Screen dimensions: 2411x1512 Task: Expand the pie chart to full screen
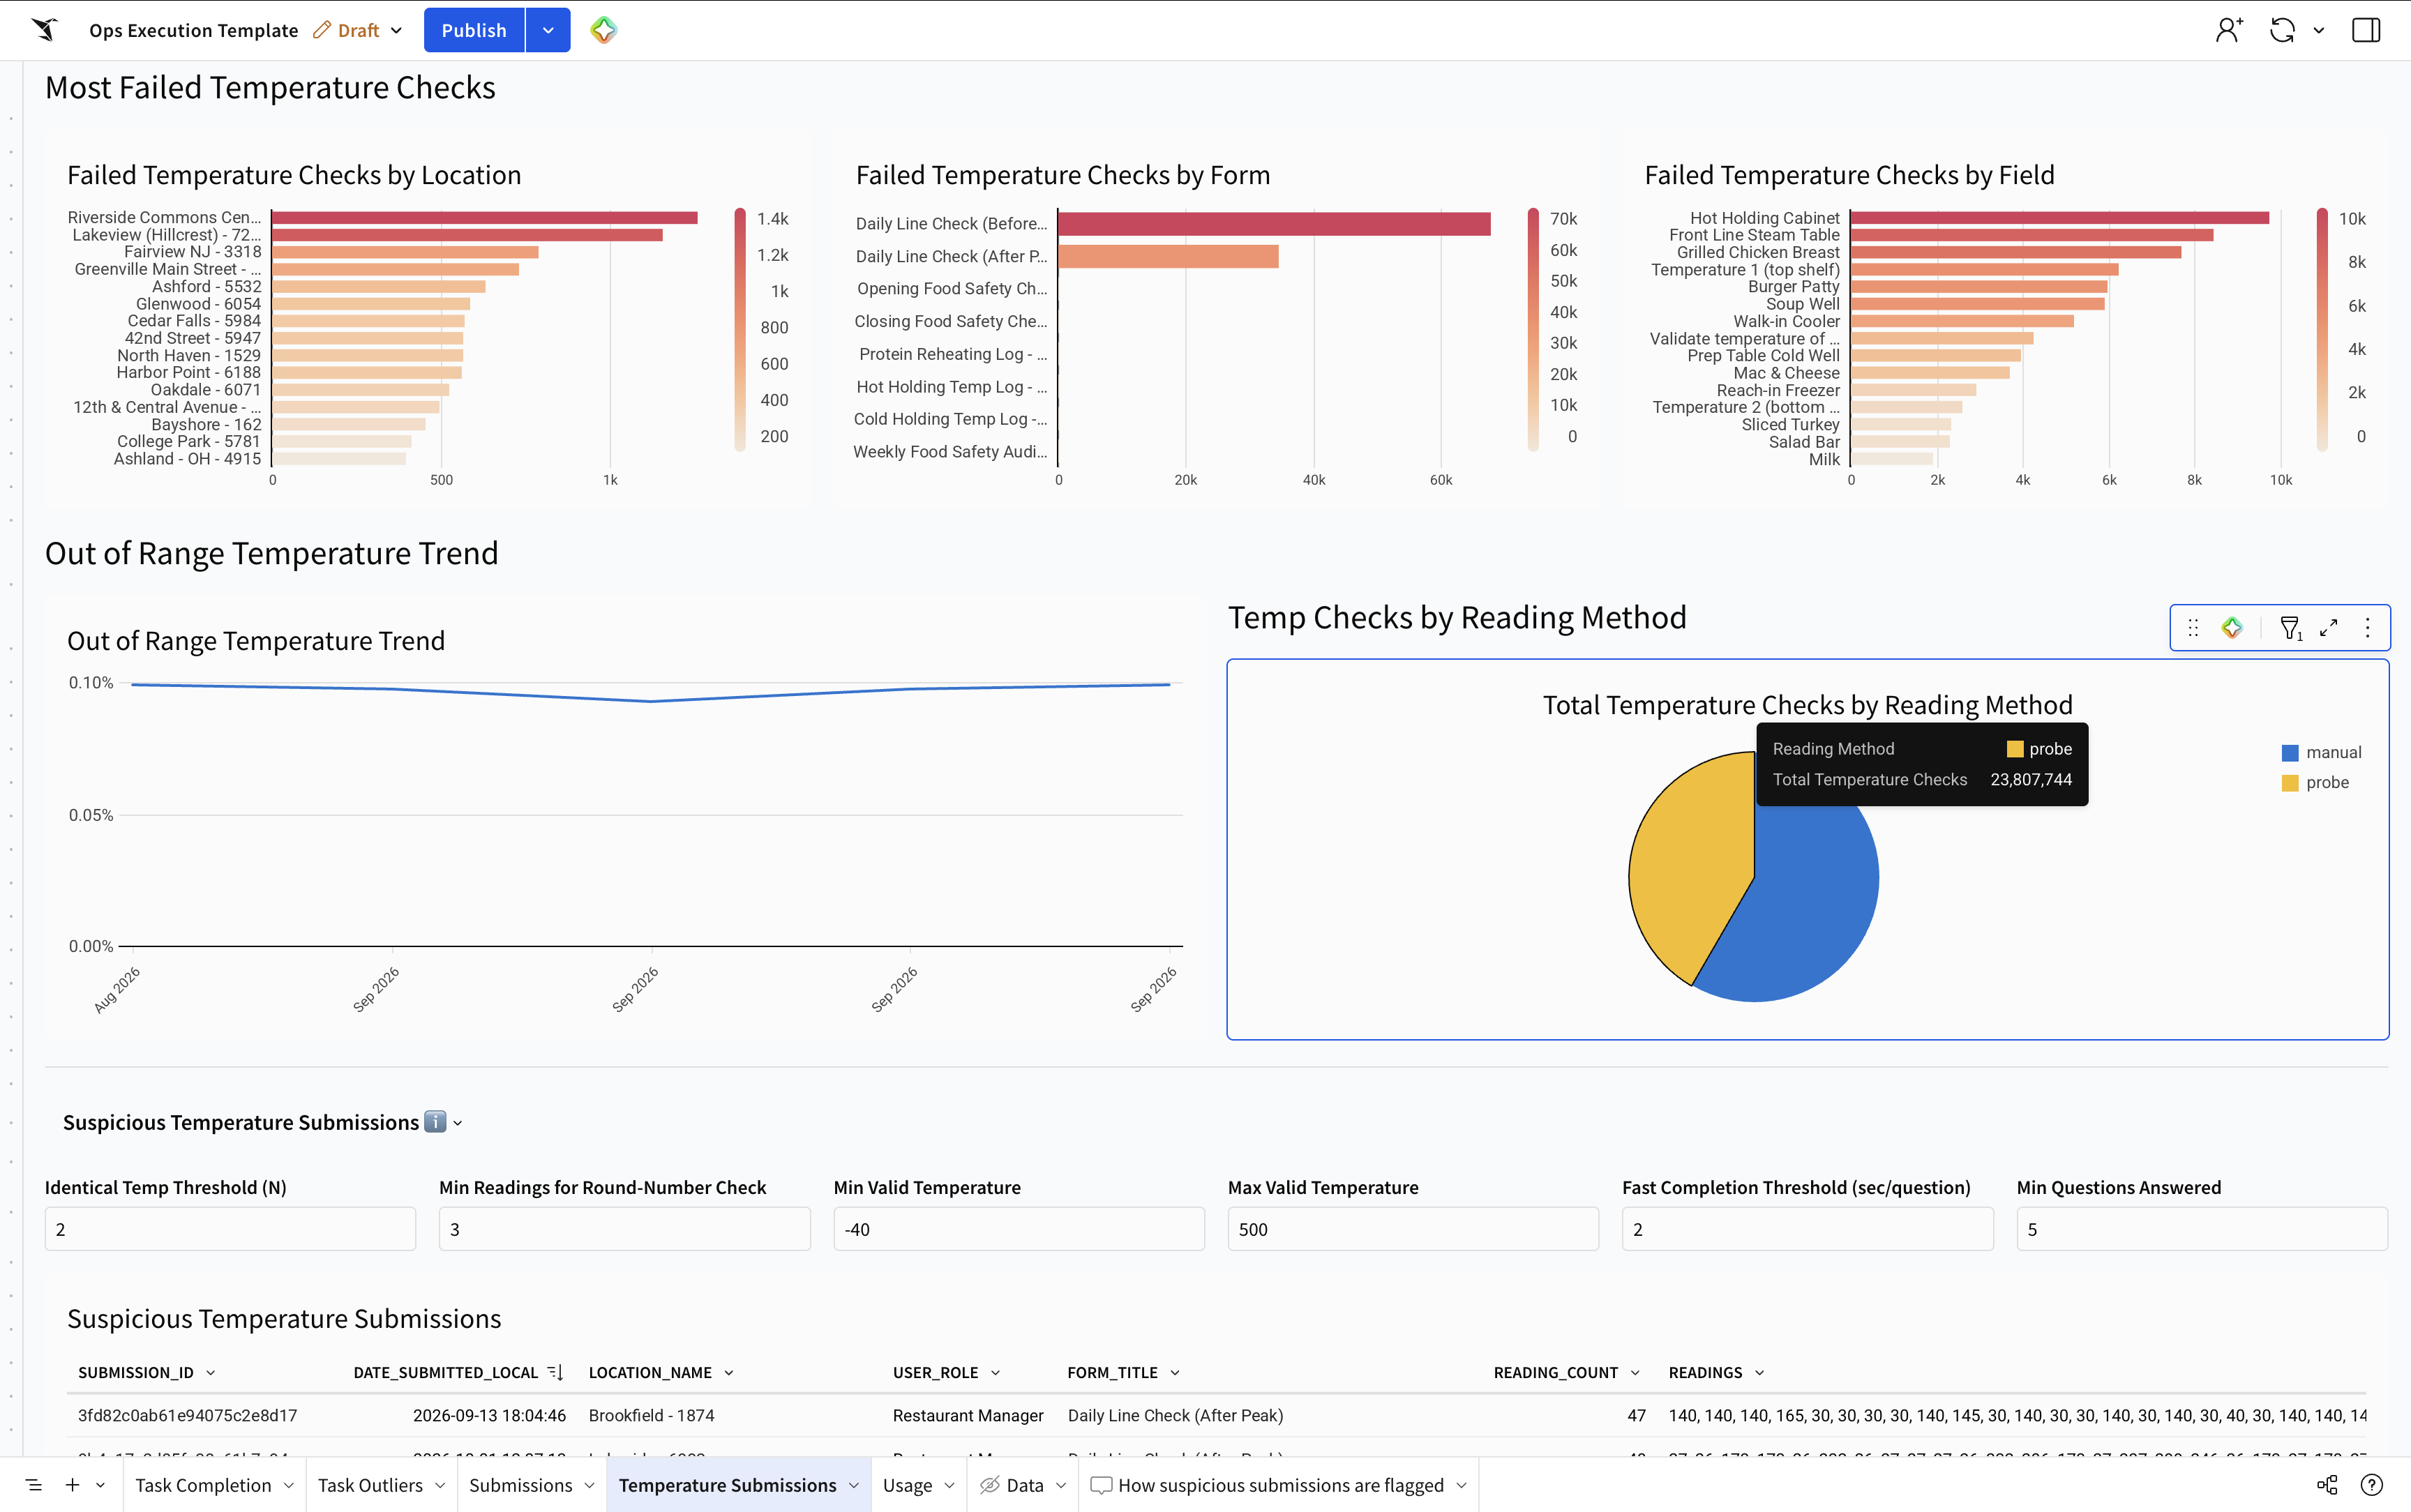point(2329,628)
